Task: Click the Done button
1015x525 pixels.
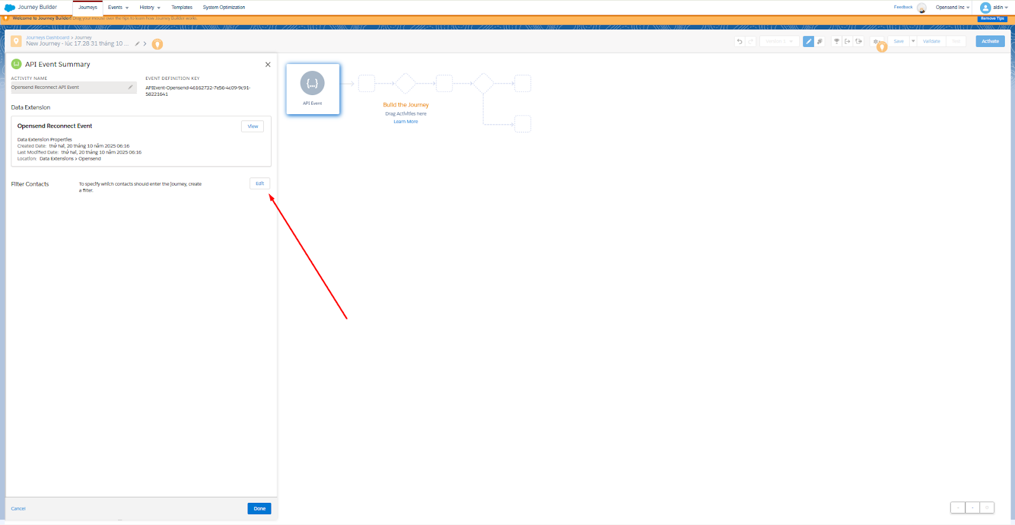Action: (x=259, y=509)
